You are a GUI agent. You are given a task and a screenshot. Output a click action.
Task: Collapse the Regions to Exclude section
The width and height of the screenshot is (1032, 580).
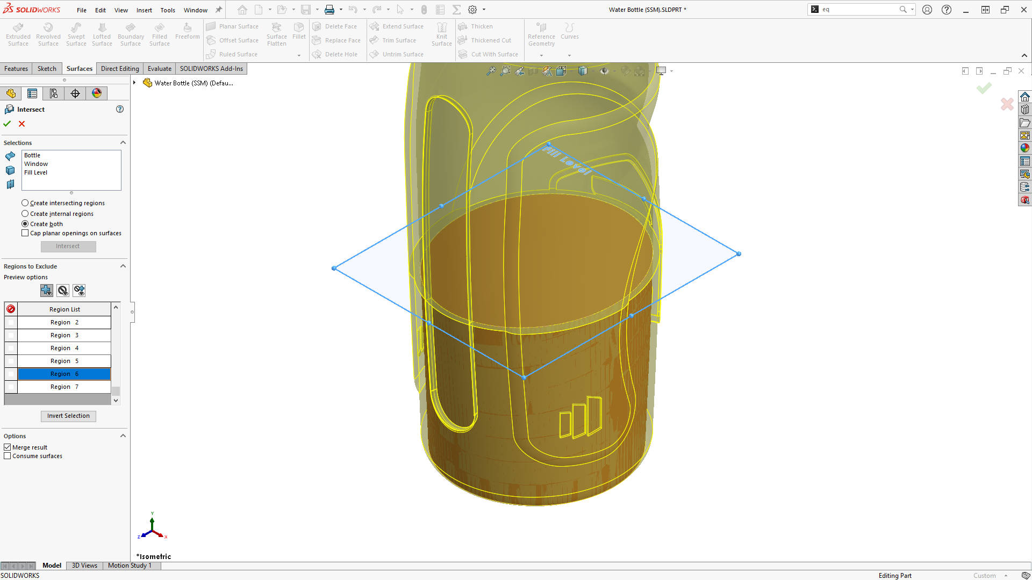tap(123, 266)
